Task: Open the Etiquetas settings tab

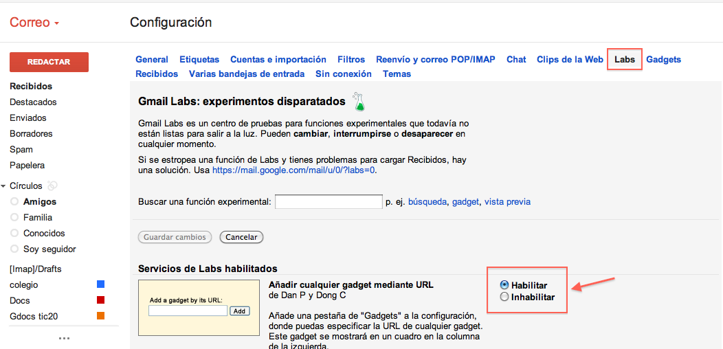Action: [x=199, y=60]
